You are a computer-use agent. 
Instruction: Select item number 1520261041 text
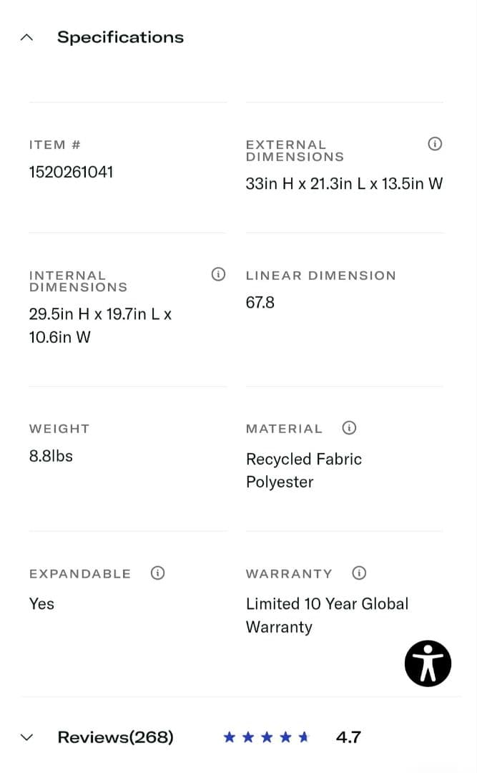pyautogui.click(x=71, y=172)
